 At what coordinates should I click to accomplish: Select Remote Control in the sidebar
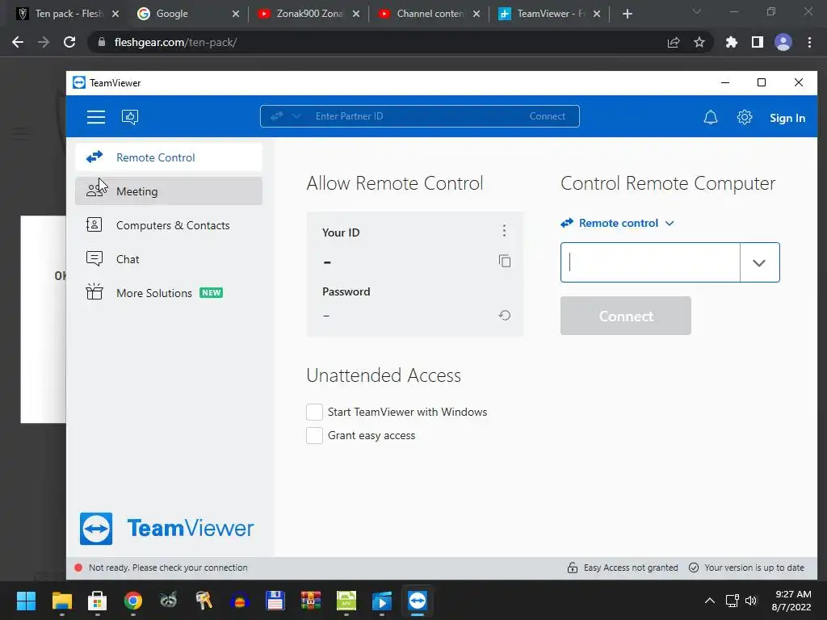pos(169,157)
